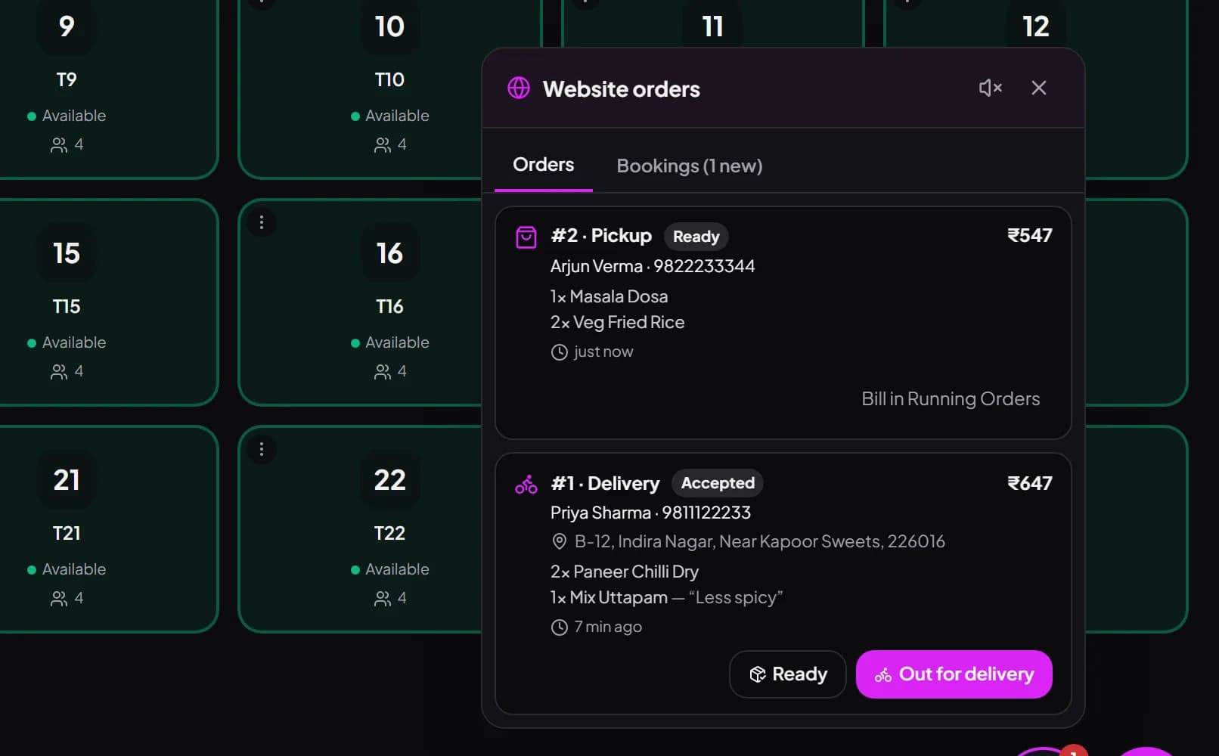This screenshot has width=1219, height=756.
Task: Click the pickup bag icon on order #2
Action: click(526, 237)
